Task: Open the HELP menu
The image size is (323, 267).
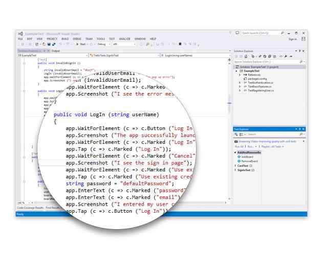Action: click(153, 39)
